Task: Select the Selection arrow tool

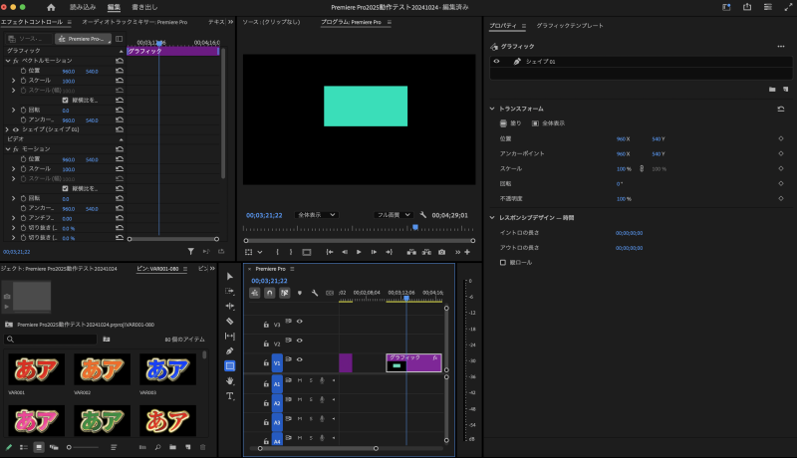Action: [230, 276]
